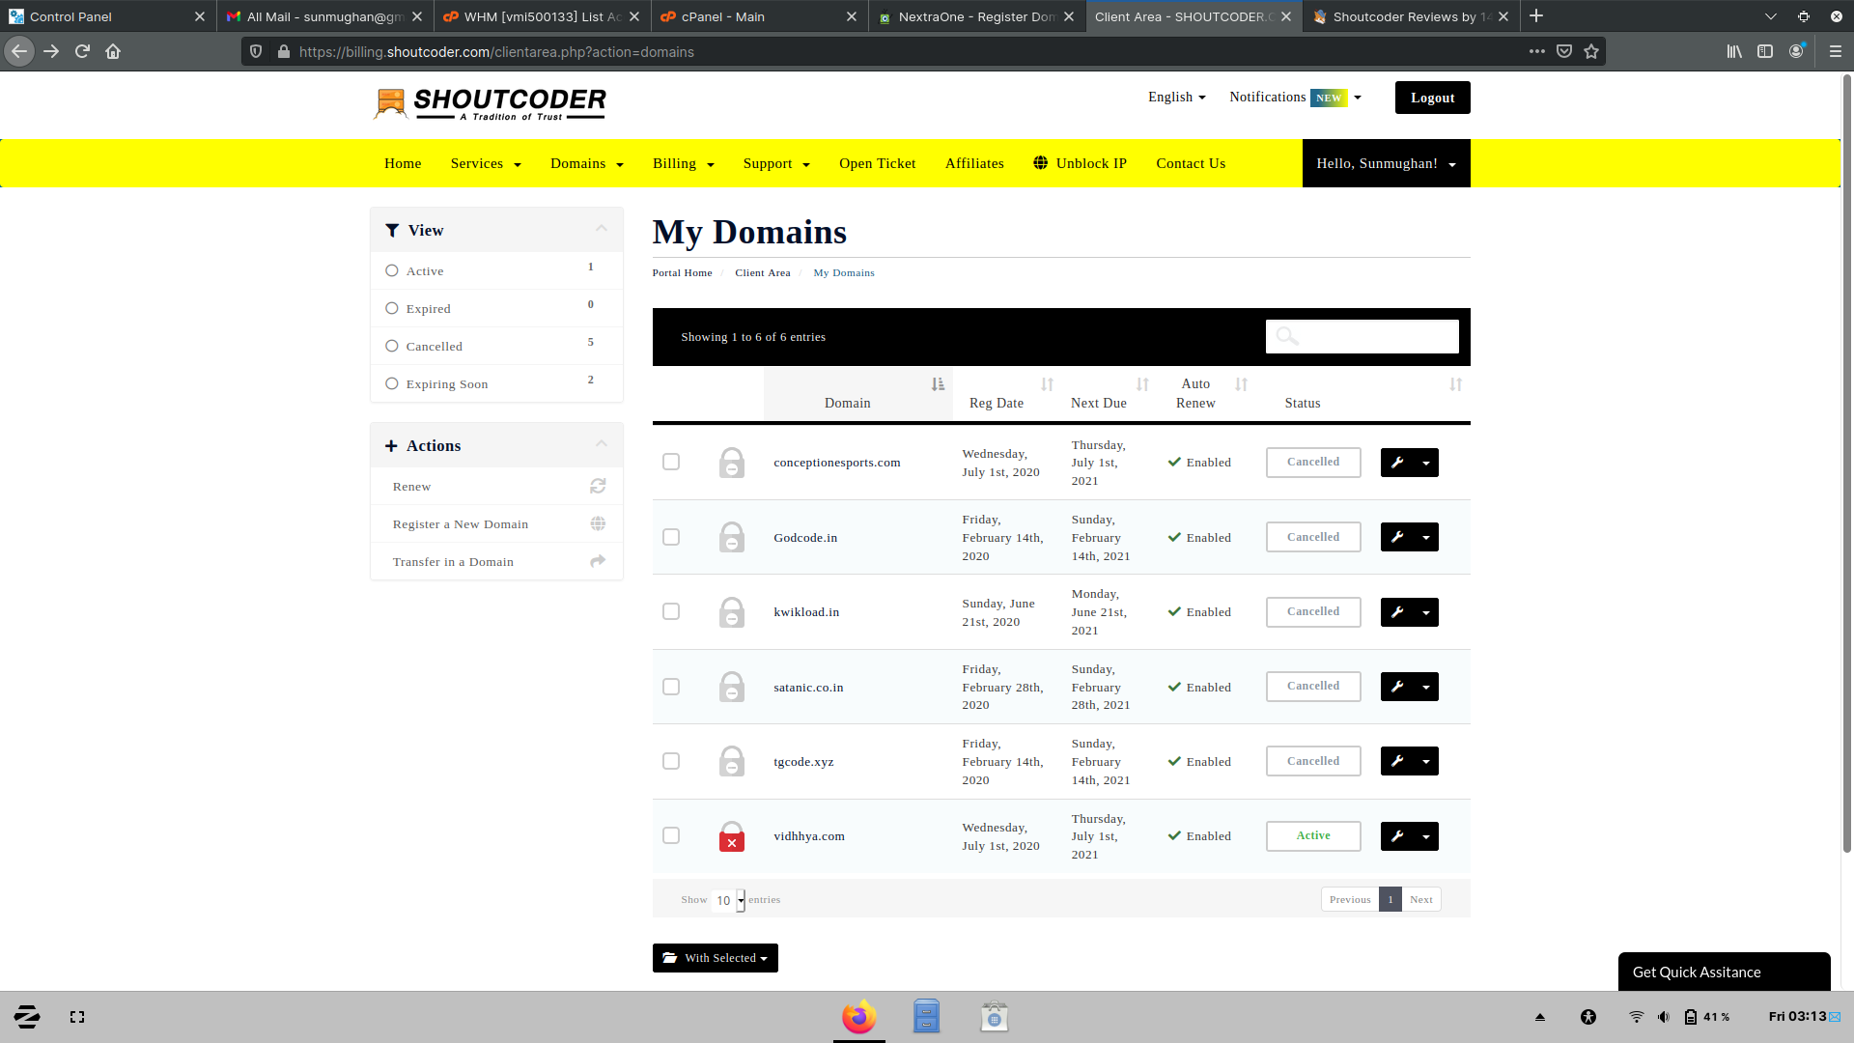The image size is (1854, 1043).
Task: Open Firefox from the taskbar
Action: click(x=858, y=1017)
